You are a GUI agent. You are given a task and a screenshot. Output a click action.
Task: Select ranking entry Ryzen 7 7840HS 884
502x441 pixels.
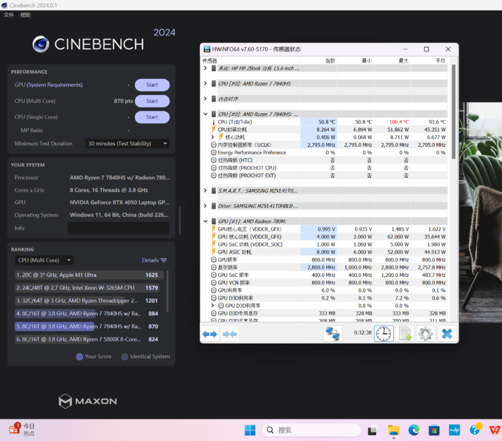click(87, 313)
